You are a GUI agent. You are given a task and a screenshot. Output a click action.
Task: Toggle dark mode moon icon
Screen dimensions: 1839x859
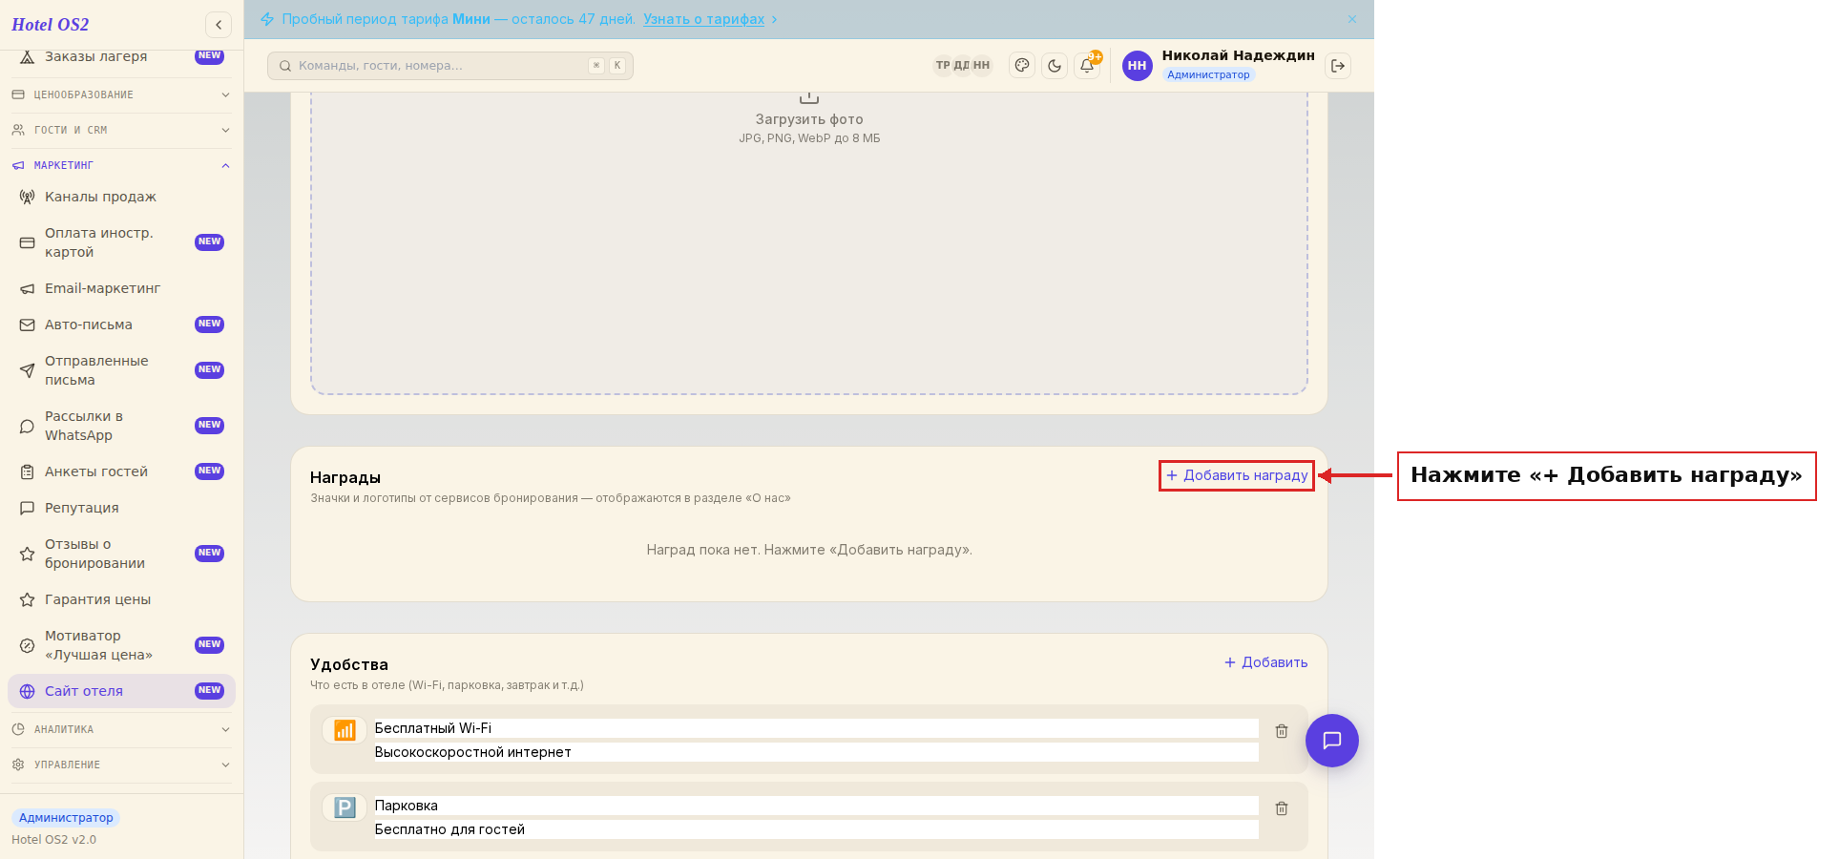coord(1055,66)
